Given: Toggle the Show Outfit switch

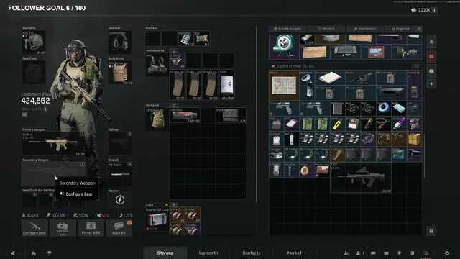Looking at the screenshot, I should click(24, 114).
